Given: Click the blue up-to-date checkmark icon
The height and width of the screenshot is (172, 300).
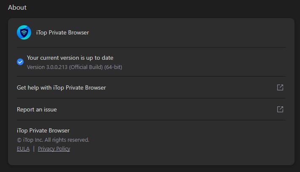Looking at the screenshot, I should coord(20,62).
